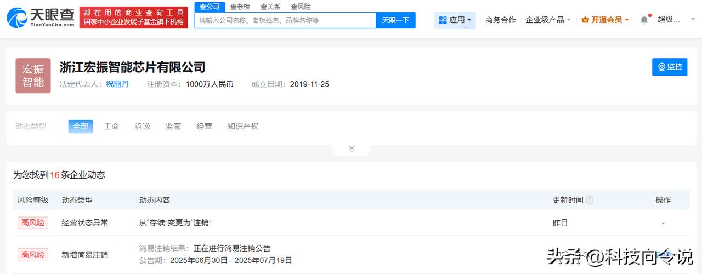This screenshot has width=702, height=274.
Task: Select the 诉讼 filter
Action: coord(143,126)
